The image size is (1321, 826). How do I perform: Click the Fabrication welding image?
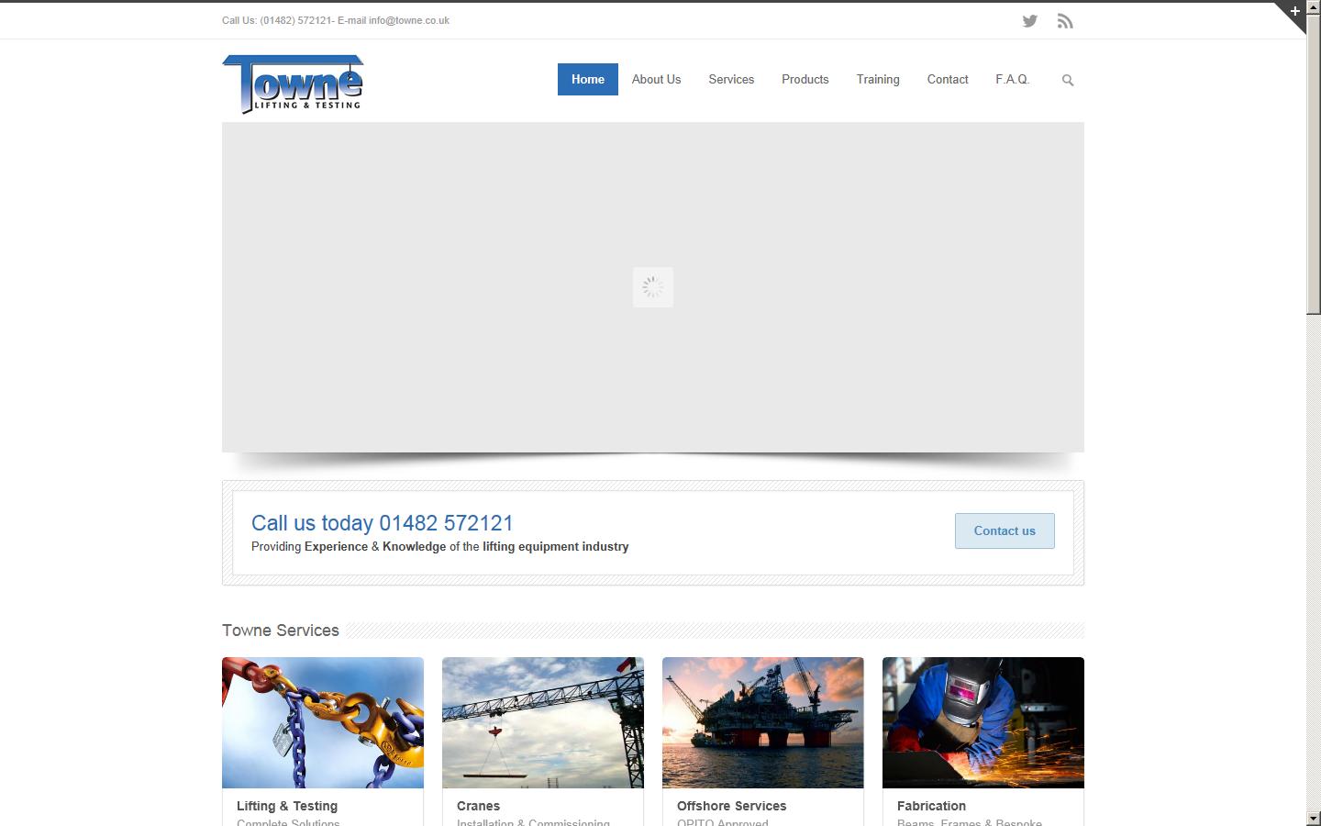tap(982, 722)
